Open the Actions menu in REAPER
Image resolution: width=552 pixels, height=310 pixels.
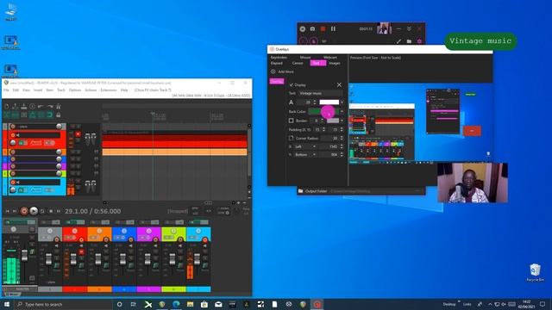click(x=91, y=90)
